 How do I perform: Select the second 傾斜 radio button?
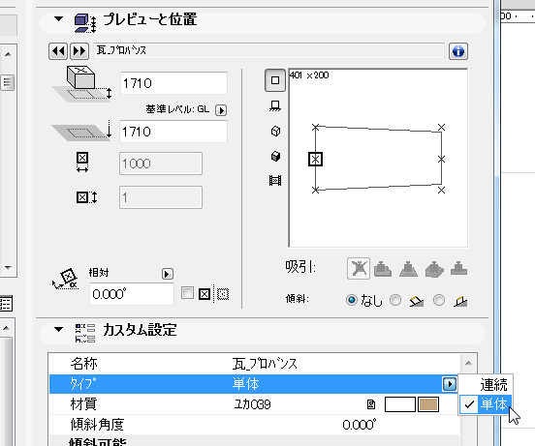click(395, 300)
